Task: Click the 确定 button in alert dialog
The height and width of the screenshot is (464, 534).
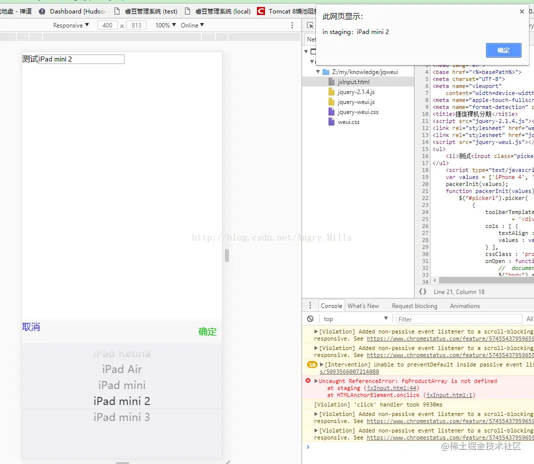Action: [503, 50]
